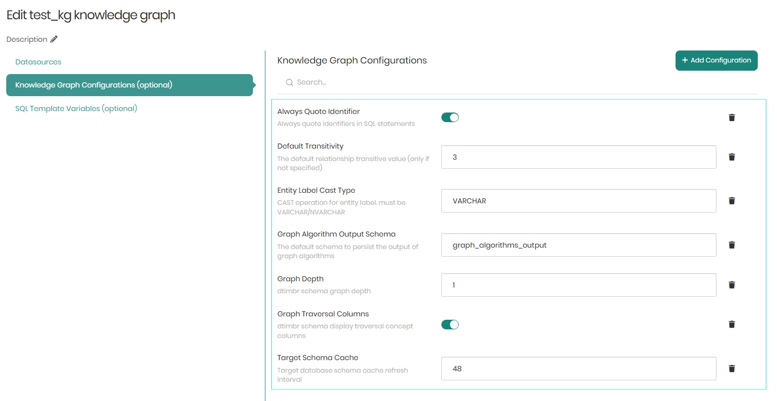Image resolution: width=777 pixels, height=401 pixels.
Task: Click the Default Transitivity value field
Action: (578, 157)
